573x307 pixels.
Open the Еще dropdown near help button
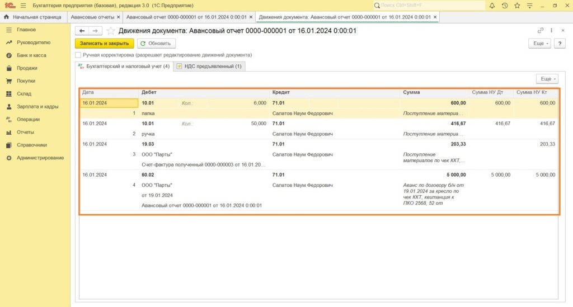coord(539,43)
